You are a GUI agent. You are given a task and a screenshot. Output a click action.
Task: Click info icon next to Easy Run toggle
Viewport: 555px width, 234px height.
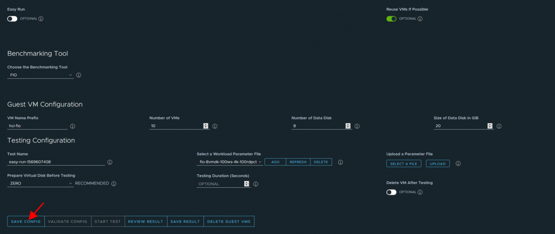(x=41, y=19)
